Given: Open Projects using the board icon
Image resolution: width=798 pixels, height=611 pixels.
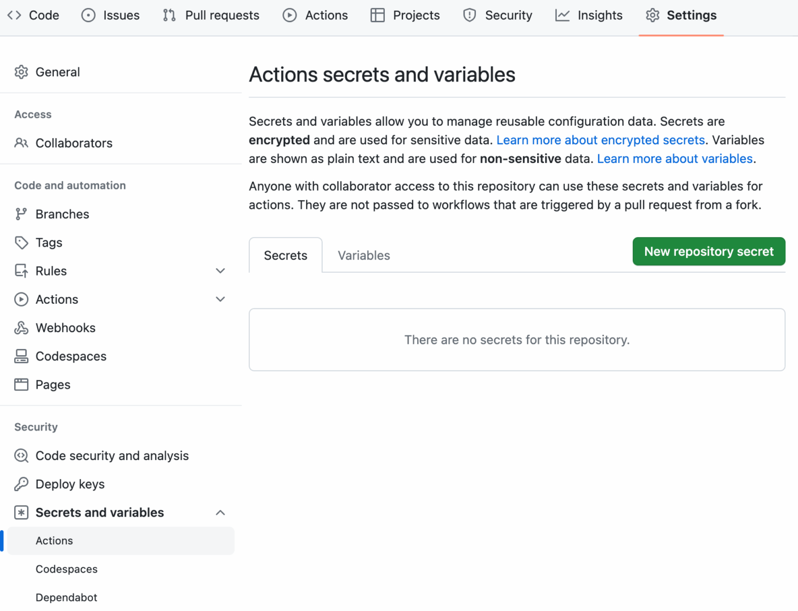Looking at the screenshot, I should click(377, 15).
